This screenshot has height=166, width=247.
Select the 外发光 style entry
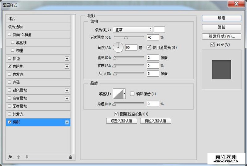38,114
